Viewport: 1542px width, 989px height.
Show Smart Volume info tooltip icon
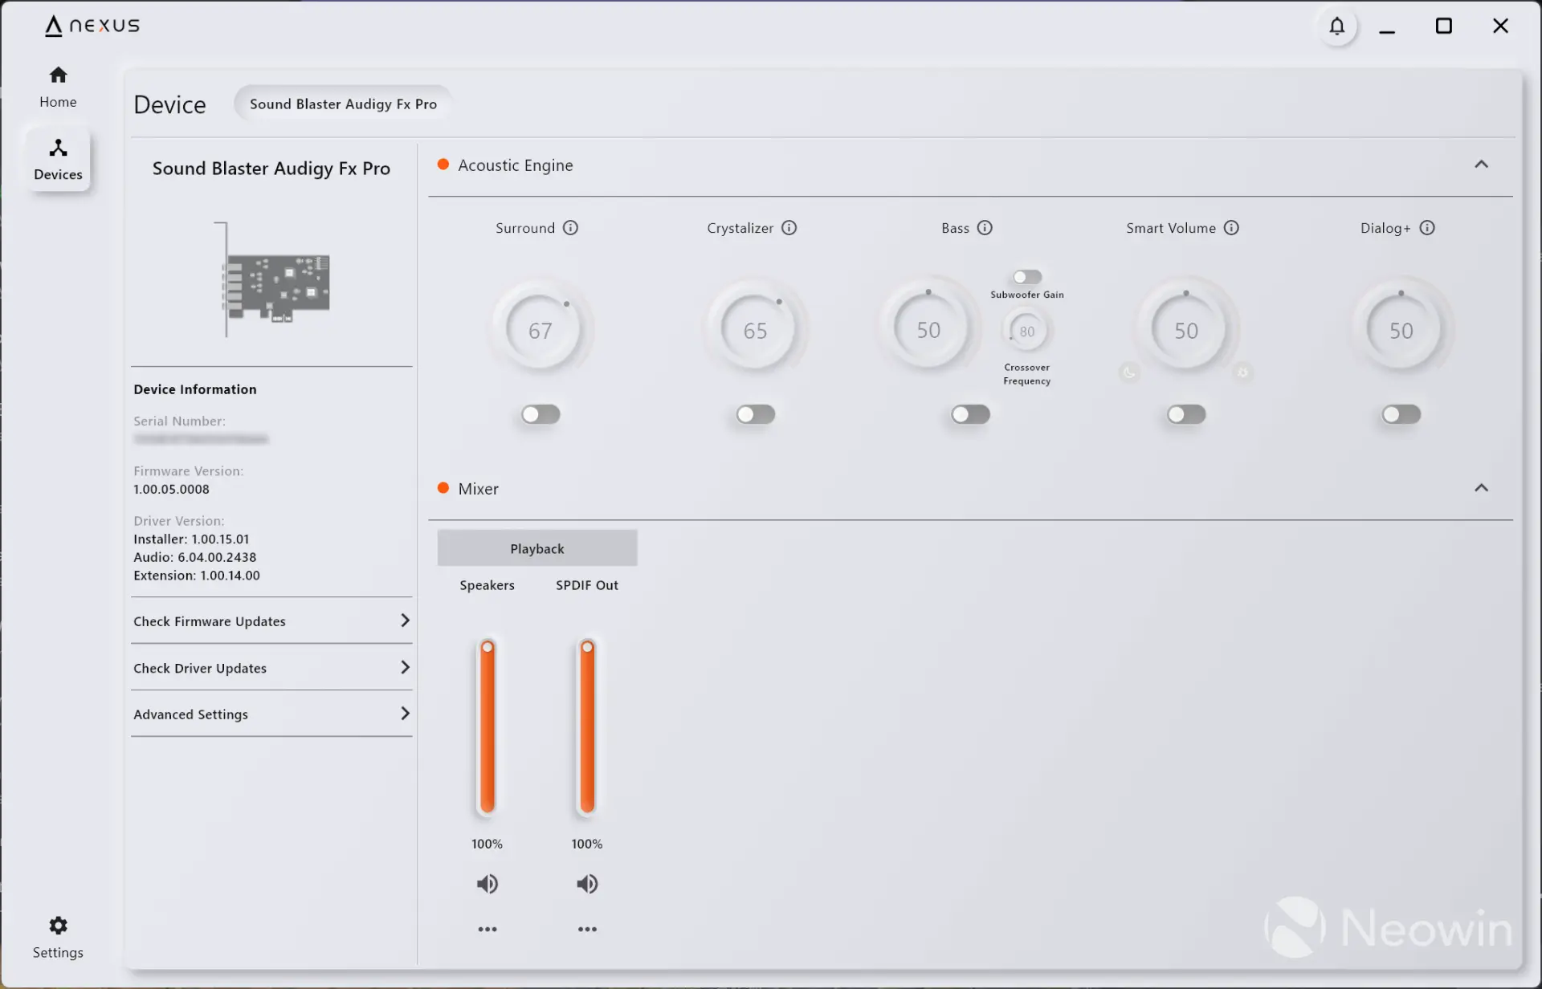click(x=1231, y=228)
